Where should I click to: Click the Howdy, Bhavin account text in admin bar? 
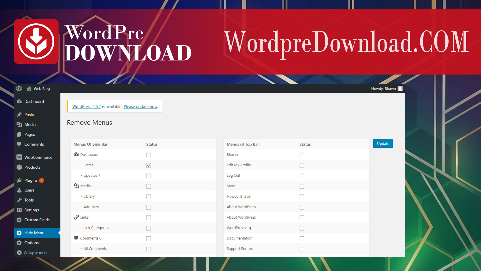(384, 89)
